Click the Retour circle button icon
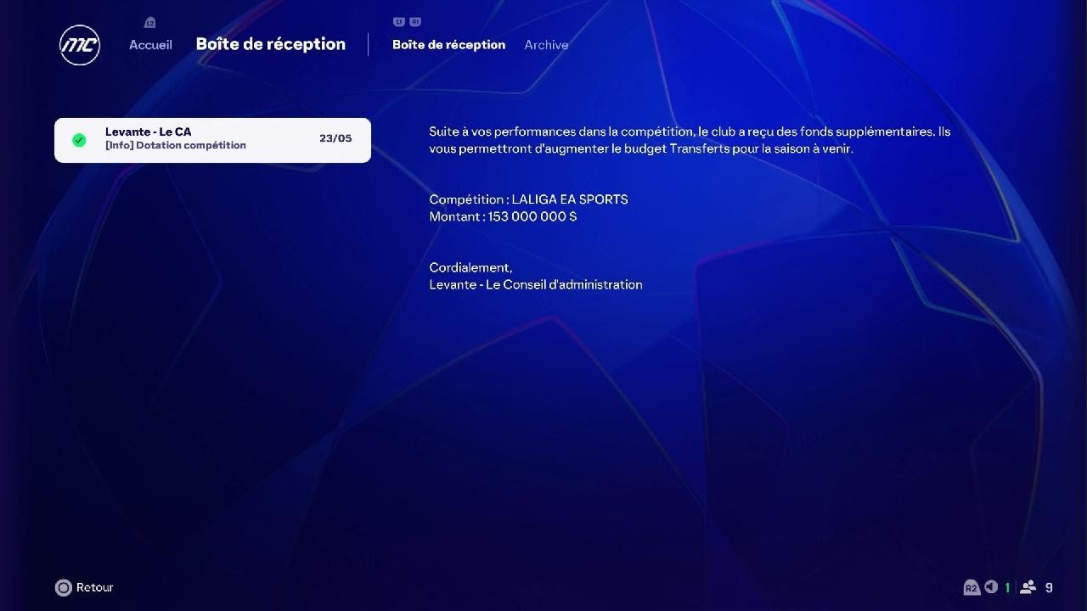This screenshot has width=1087, height=611. click(63, 587)
